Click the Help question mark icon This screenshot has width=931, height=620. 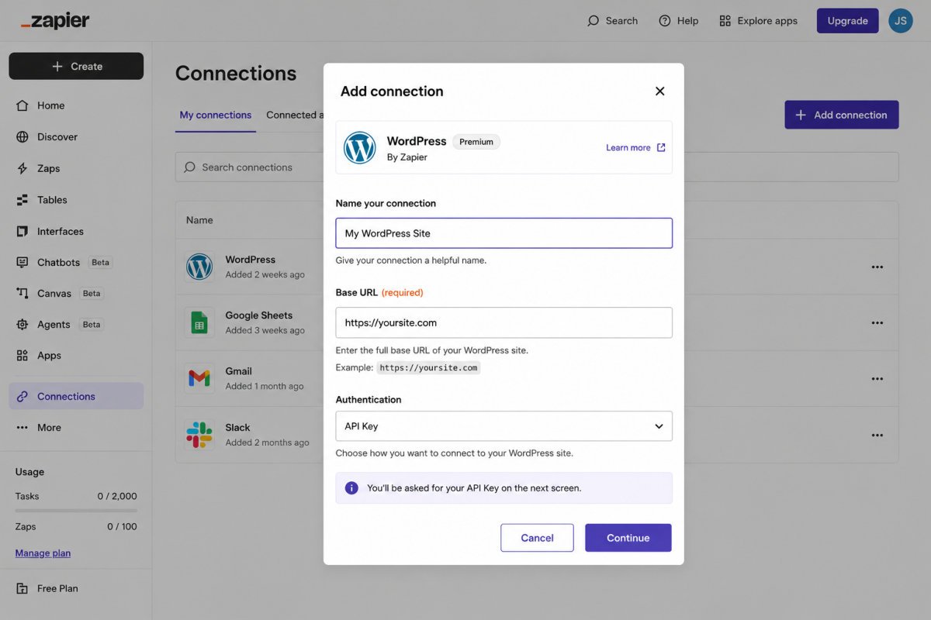[665, 21]
